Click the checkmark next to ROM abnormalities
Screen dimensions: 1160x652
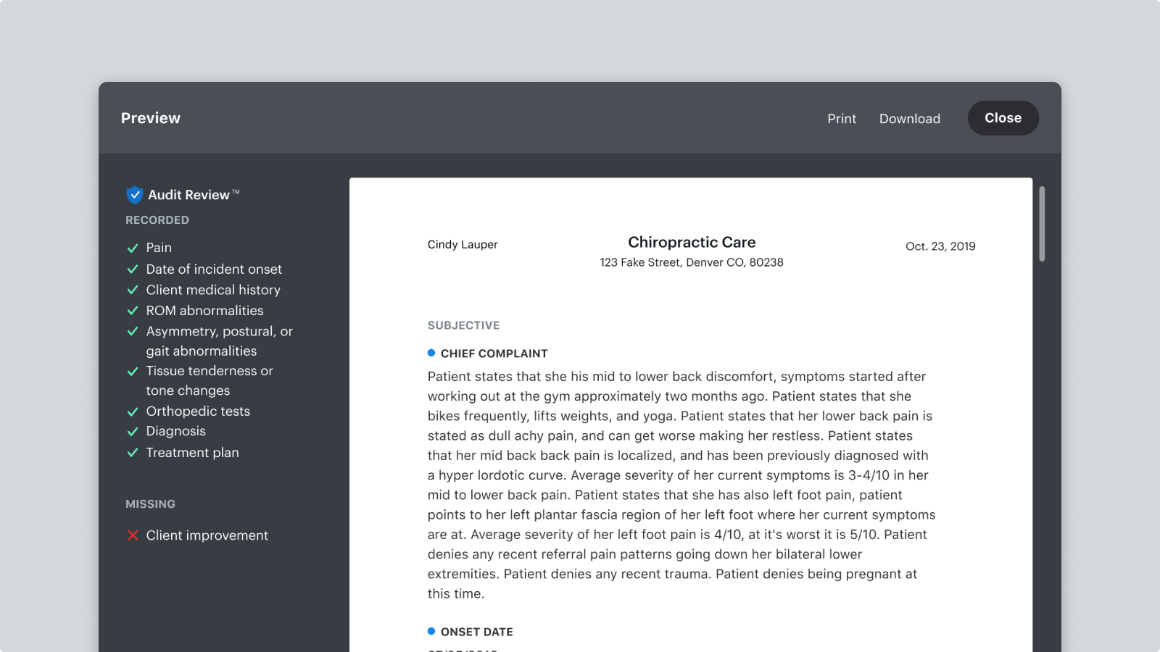pyautogui.click(x=133, y=311)
